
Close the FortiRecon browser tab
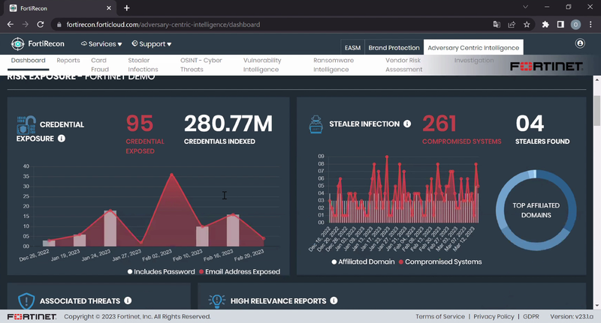point(109,8)
